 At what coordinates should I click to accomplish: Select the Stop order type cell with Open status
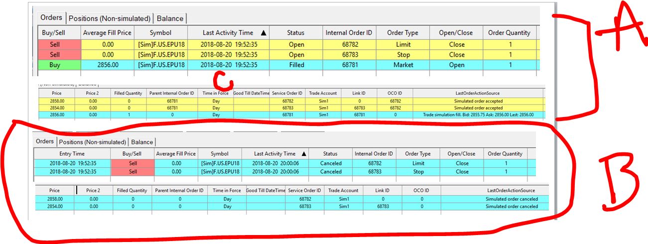[403, 55]
